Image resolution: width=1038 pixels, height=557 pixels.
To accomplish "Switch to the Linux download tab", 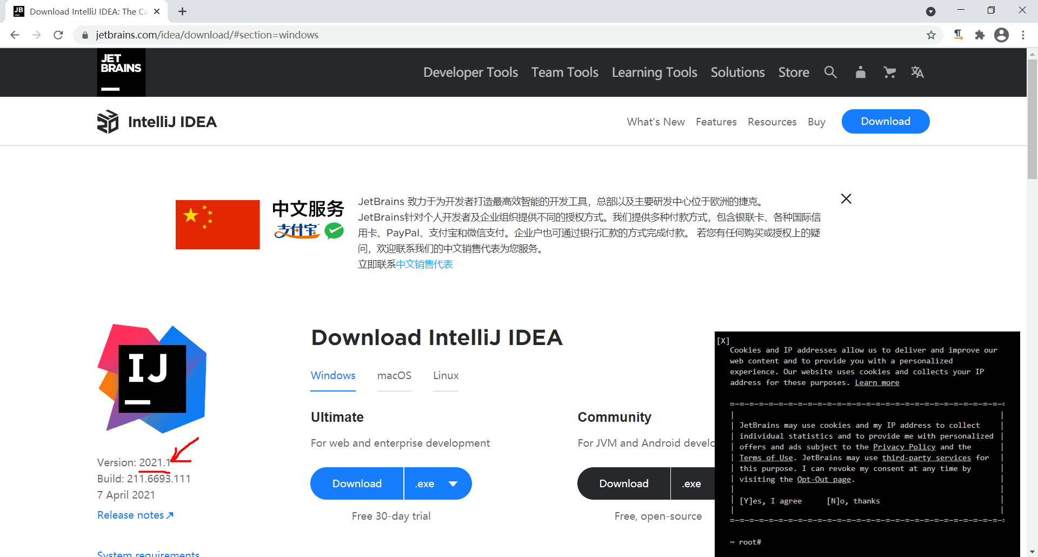I will (x=445, y=375).
